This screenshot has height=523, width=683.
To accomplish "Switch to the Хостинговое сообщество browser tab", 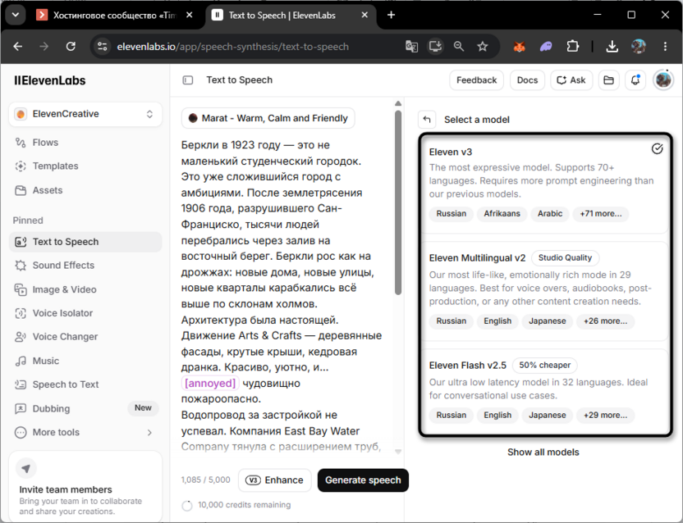I will (116, 16).
